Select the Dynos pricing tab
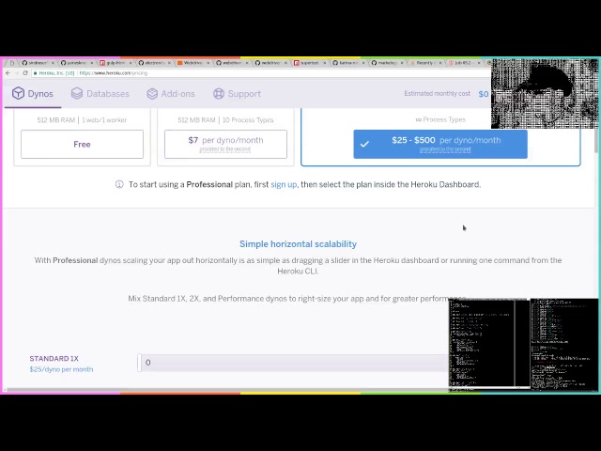This screenshot has width=601, height=451. [x=33, y=94]
